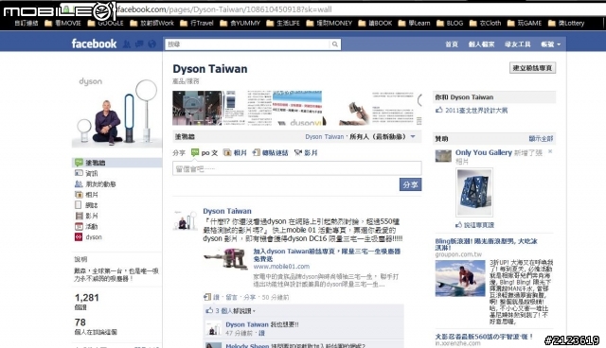The image size is (606, 348).
Task: Click the wall message text box
Action: (296, 168)
